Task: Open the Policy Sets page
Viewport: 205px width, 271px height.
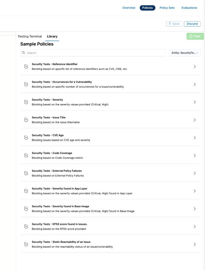Action: coord(167,8)
